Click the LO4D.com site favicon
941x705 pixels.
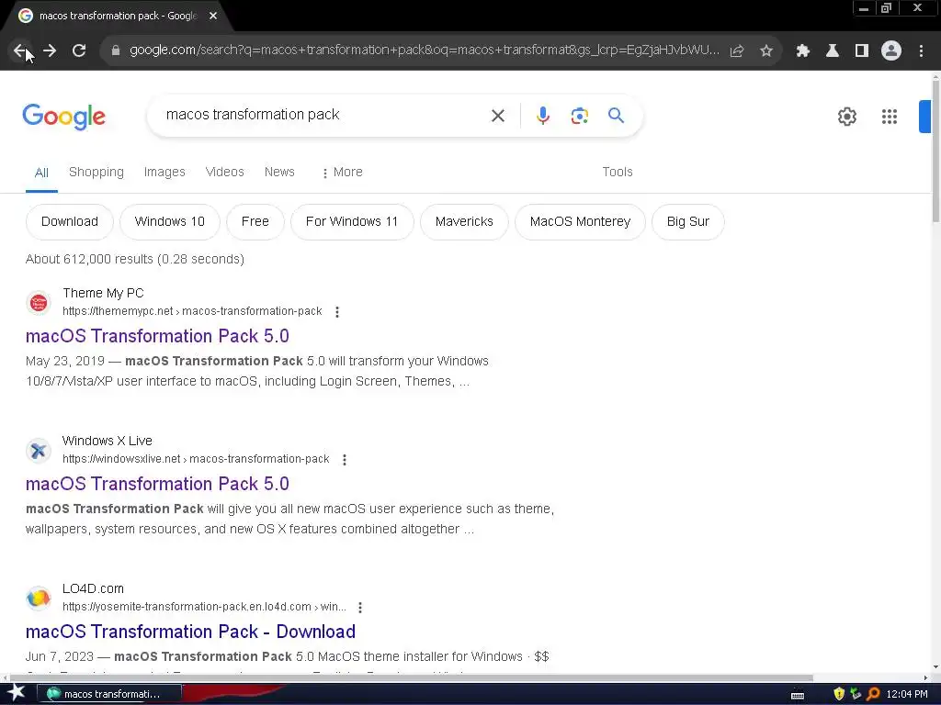[39, 598]
